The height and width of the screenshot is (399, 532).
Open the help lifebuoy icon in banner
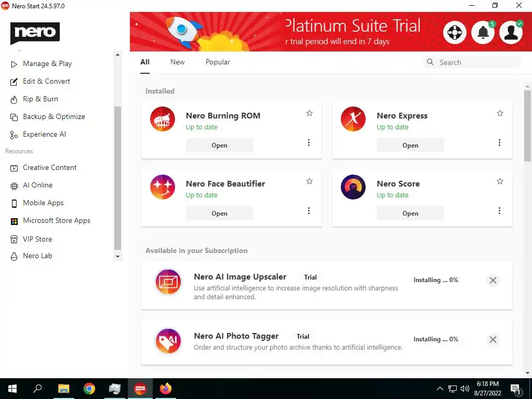tap(455, 32)
